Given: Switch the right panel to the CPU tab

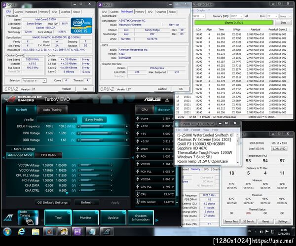Looking at the screenshot, I should [145, 109].
